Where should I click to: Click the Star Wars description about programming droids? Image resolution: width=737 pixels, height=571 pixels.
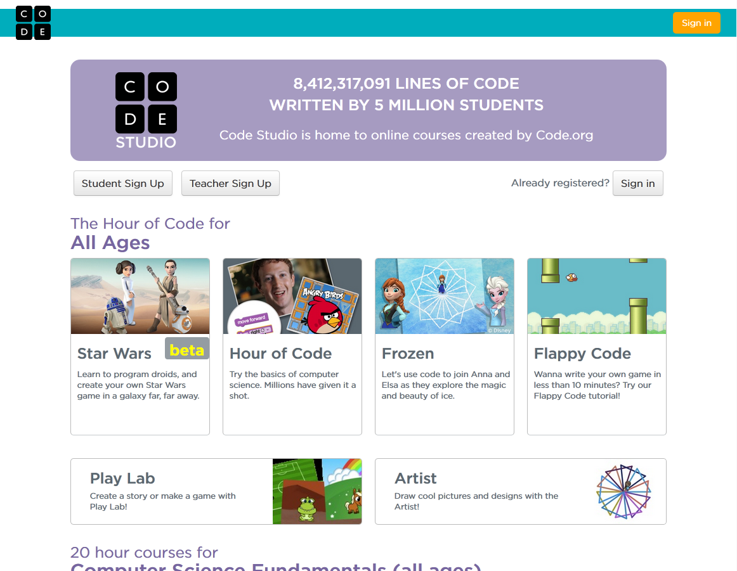[x=138, y=385]
